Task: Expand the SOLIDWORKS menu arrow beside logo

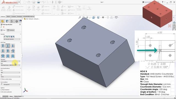Action: 19,2
